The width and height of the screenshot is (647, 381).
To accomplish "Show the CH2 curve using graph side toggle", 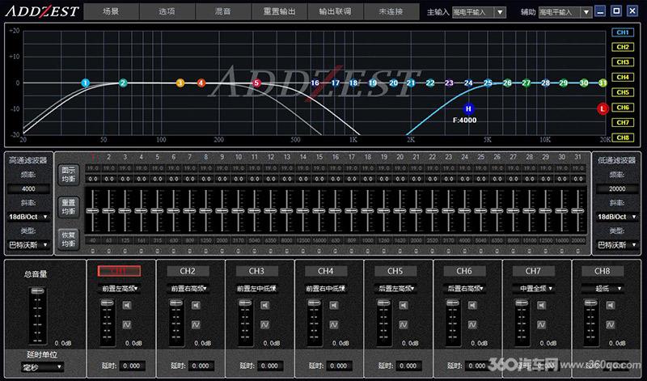I will pyautogui.click(x=623, y=47).
